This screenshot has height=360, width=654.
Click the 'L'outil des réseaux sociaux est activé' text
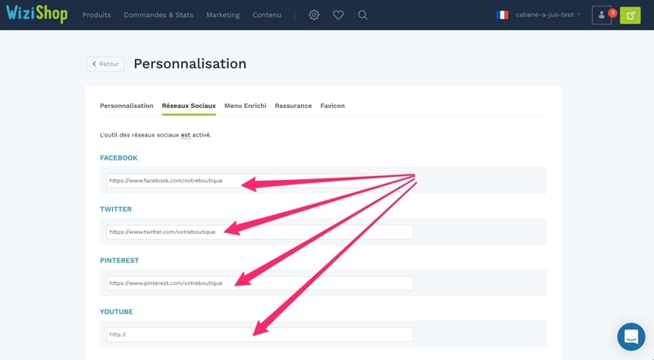click(x=155, y=135)
